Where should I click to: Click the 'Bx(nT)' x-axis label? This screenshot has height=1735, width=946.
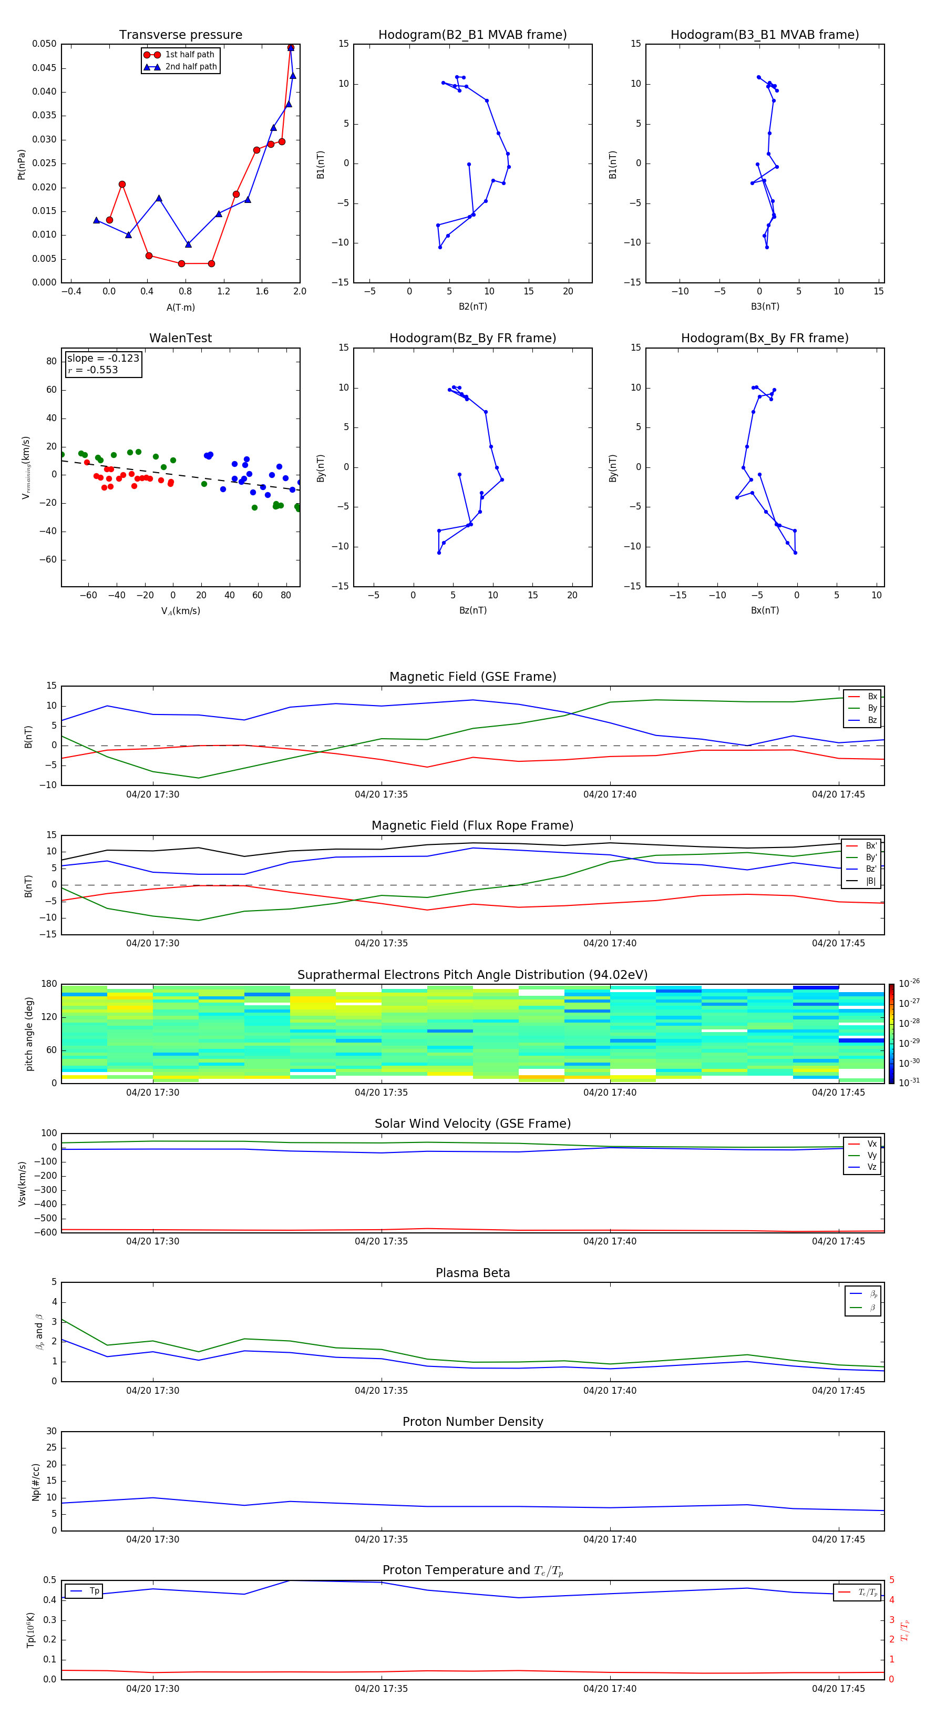(x=765, y=610)
